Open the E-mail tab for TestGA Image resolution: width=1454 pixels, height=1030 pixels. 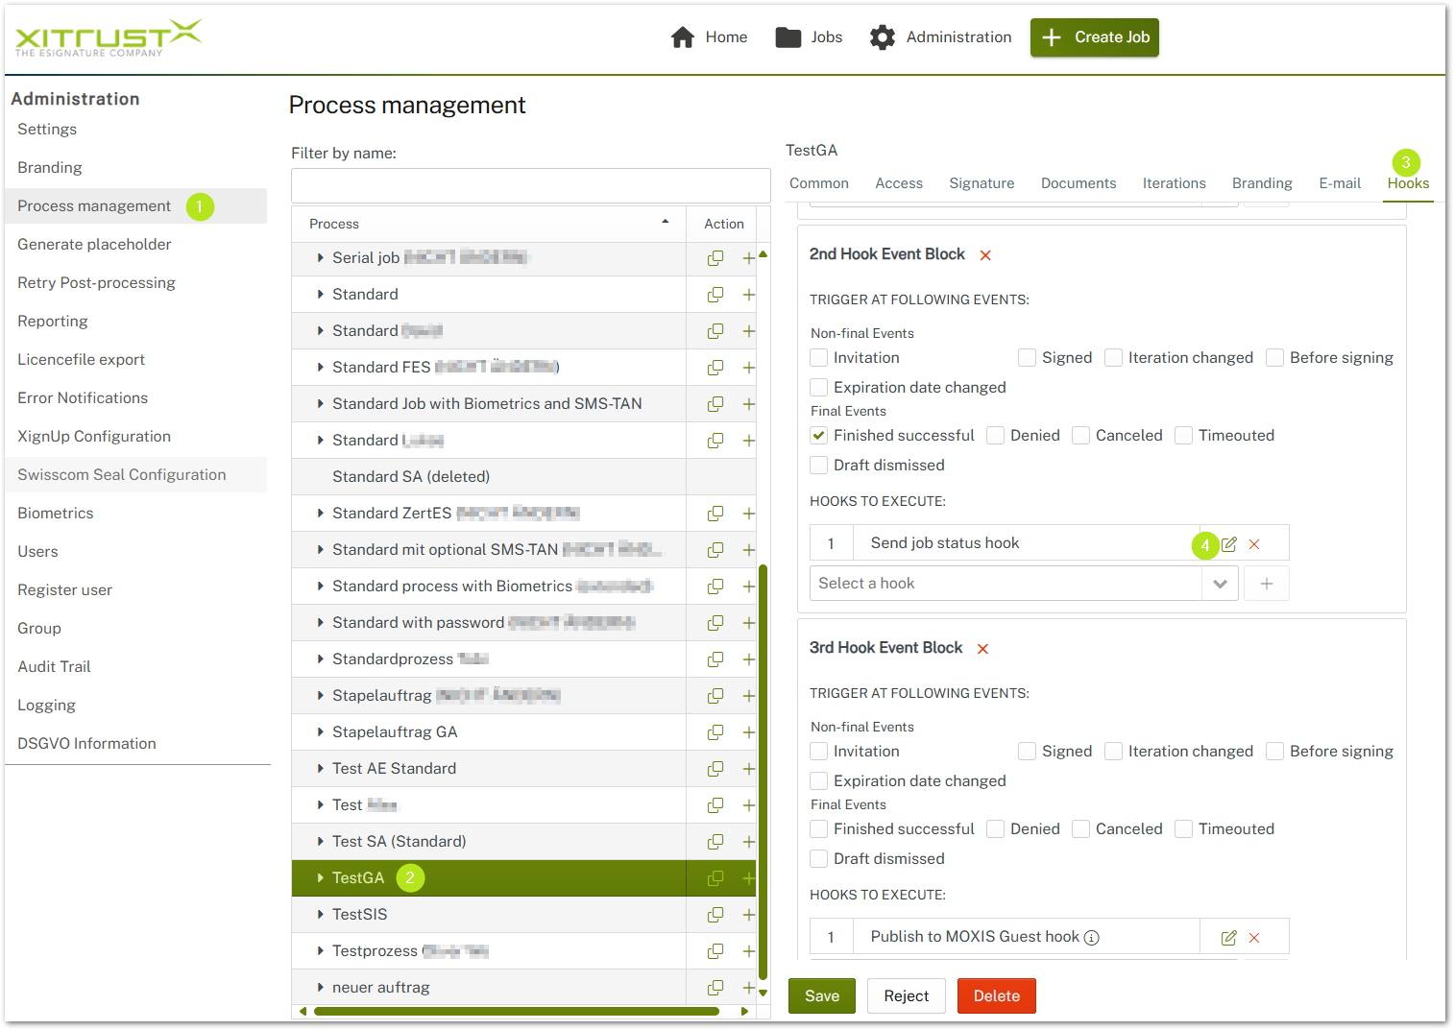1340,182
